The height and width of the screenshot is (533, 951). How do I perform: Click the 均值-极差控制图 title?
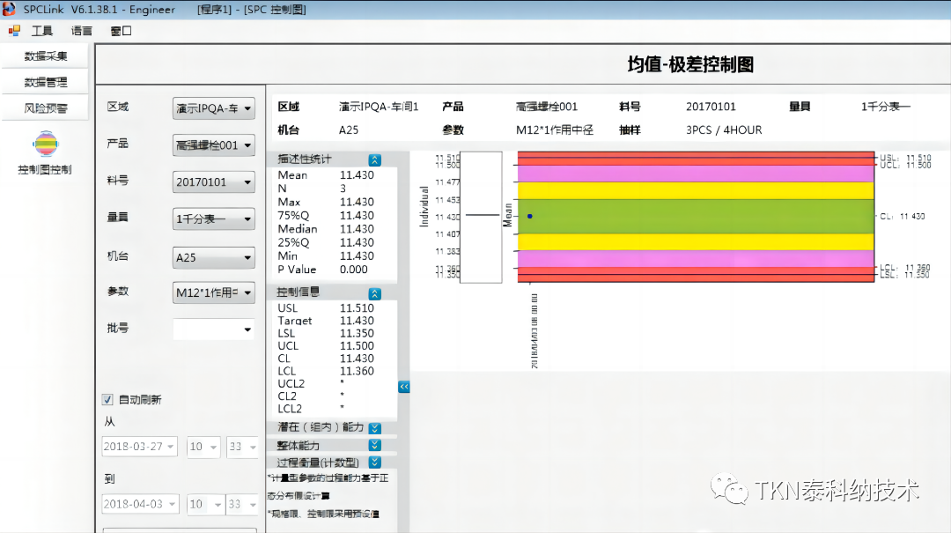(x=690, y=64)
